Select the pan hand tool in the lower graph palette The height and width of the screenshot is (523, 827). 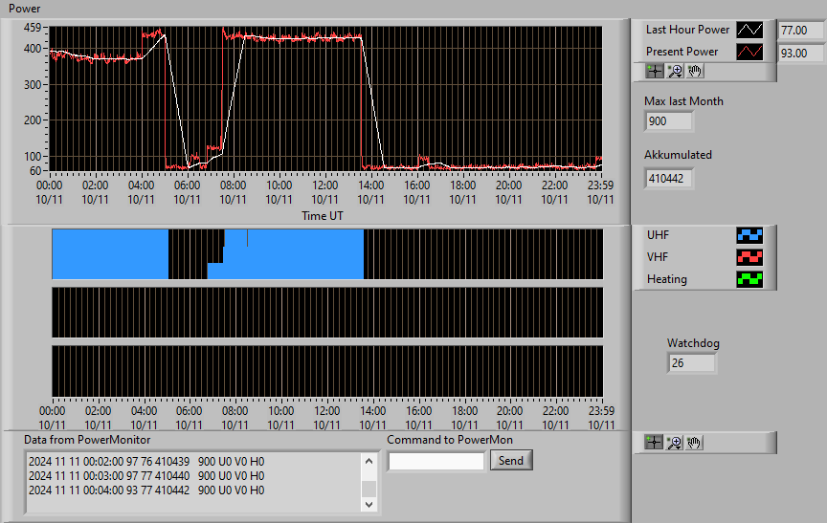point(694,443)
